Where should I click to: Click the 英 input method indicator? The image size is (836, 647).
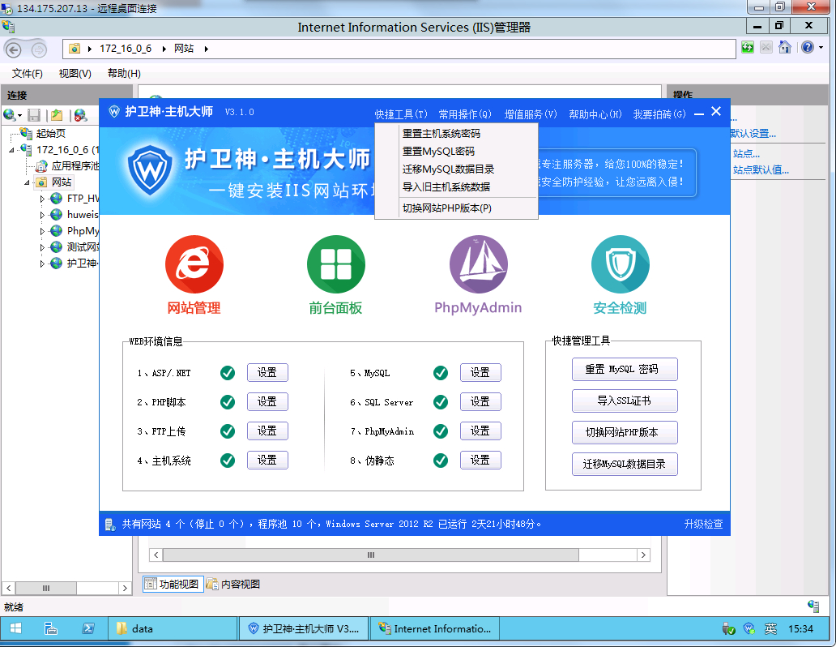[x=770, y=628]
